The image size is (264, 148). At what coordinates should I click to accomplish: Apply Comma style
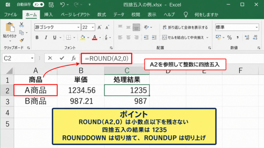238,37
